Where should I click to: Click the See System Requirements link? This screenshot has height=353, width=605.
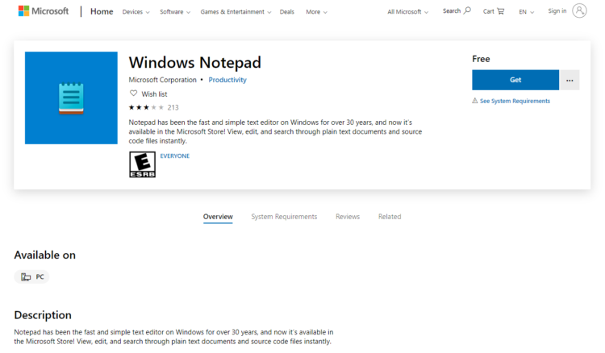click(x=515, y=101)
